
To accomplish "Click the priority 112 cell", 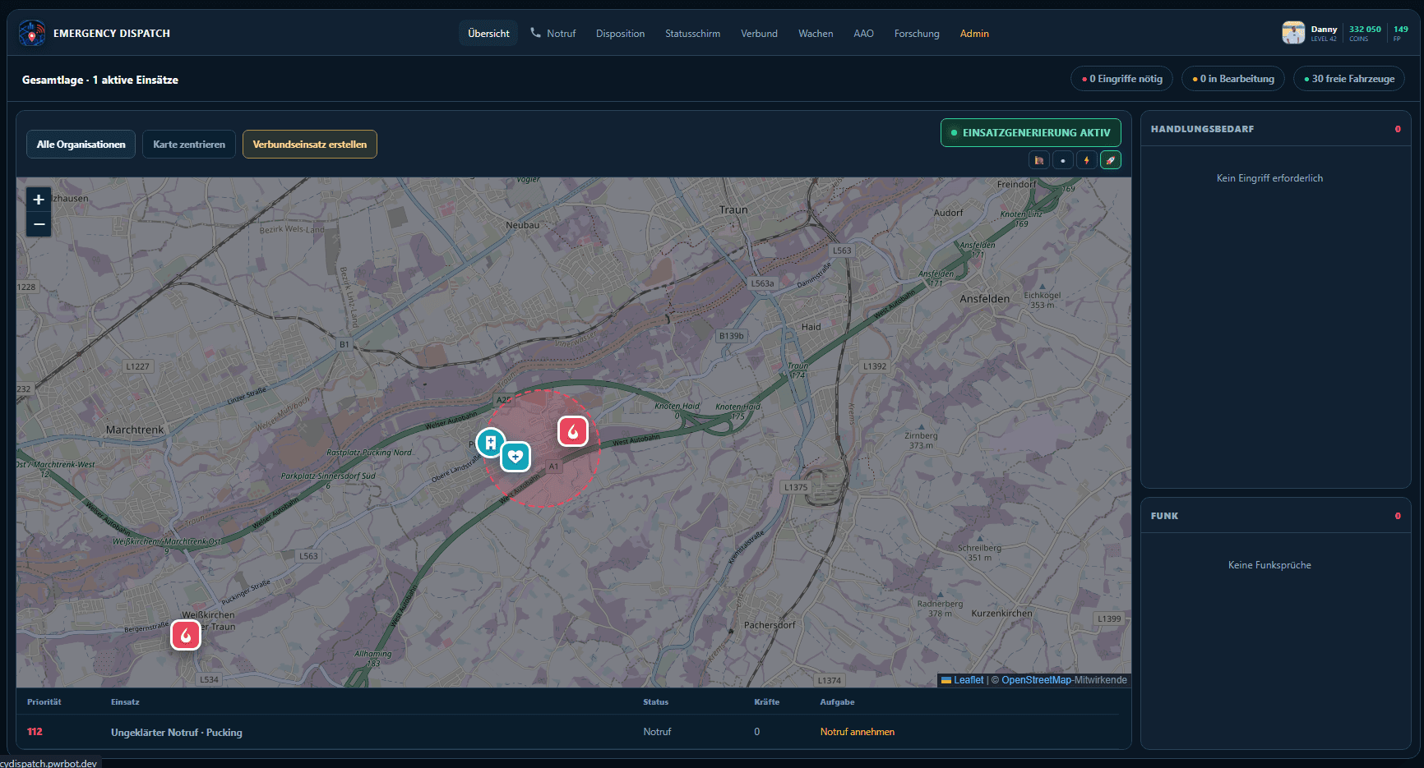I will 35,732.
